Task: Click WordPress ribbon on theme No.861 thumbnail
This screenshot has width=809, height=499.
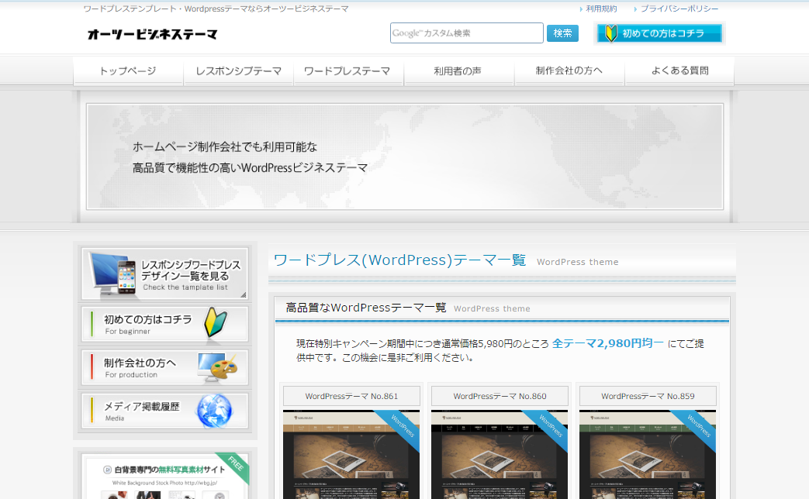Action: [399, 429]
